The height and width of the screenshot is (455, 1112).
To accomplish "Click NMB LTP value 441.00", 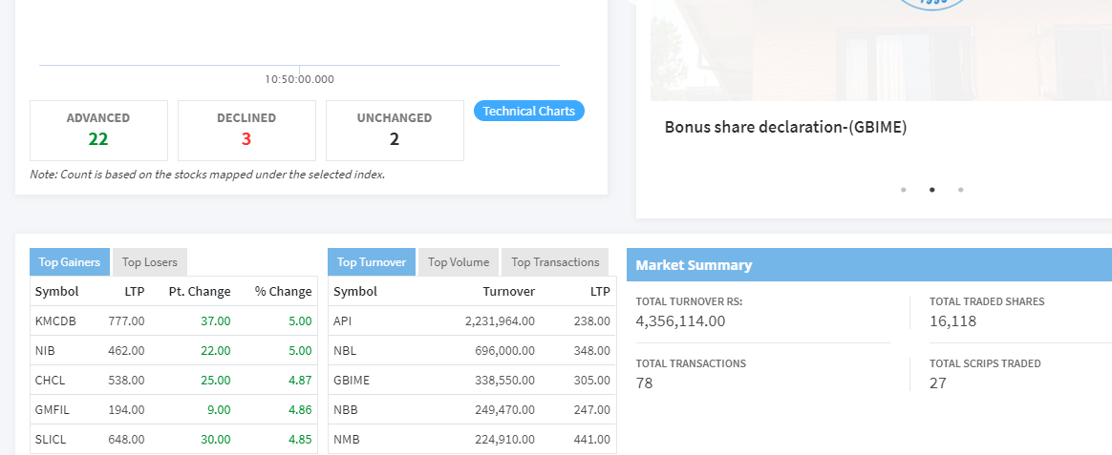I will [x=591, y=440].
